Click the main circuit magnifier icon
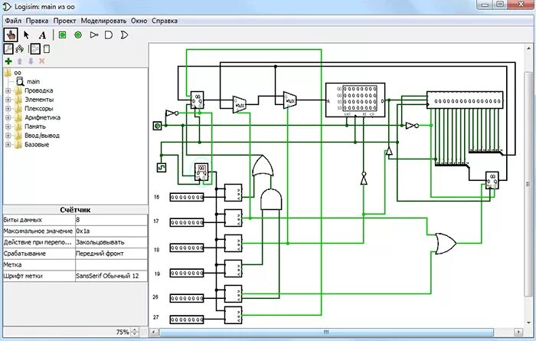Image resolution: width=536 pixels, height=341 pixels. click(20, 81)
